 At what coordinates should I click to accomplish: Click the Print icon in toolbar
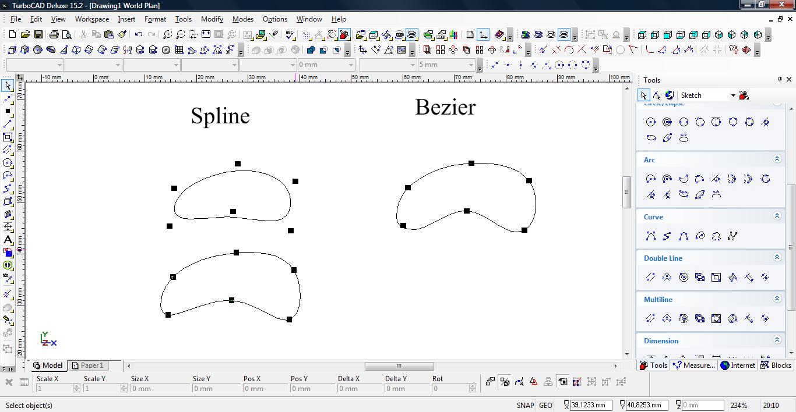point(54,35)
